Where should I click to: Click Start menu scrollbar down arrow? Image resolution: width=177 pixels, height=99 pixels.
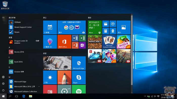coord(132,93)
